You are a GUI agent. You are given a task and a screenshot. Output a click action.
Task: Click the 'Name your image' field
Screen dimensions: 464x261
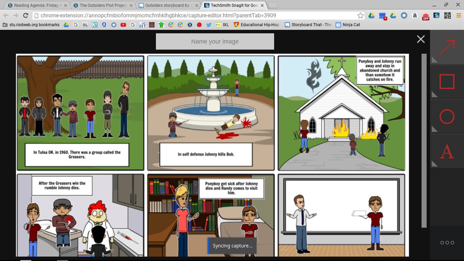[215, 41]
